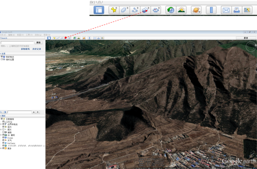Toggle the 我的地点 checkbox

2,57
